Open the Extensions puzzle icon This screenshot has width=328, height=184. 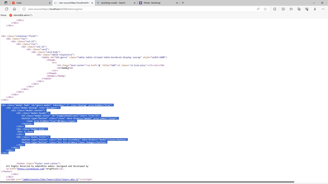coord(275,9)
